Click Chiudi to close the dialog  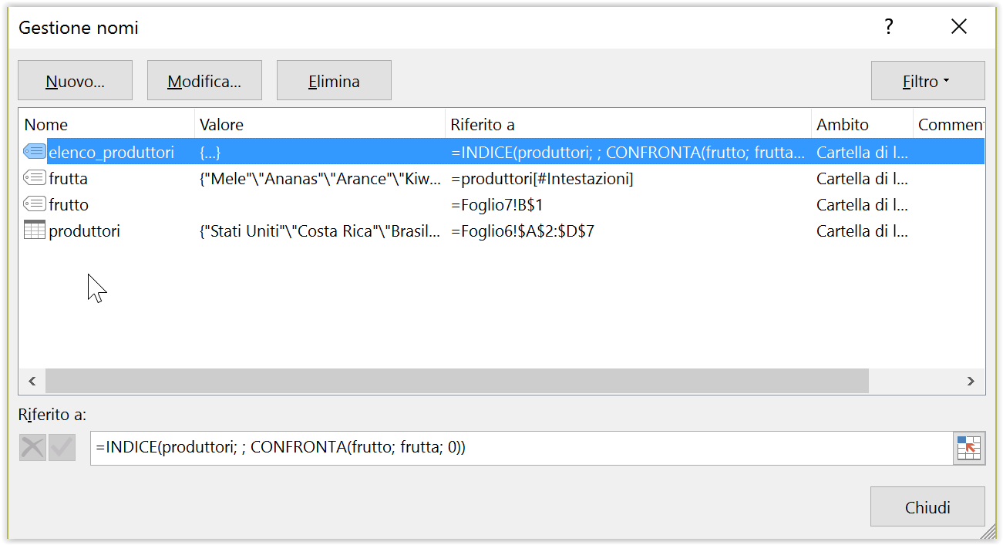coord(927,507)
